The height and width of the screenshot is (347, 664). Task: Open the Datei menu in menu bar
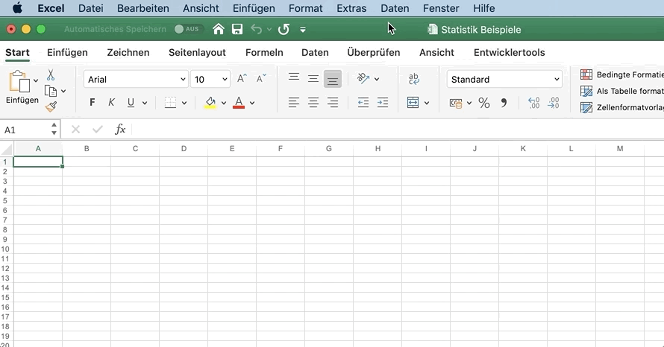pos(90,8)
